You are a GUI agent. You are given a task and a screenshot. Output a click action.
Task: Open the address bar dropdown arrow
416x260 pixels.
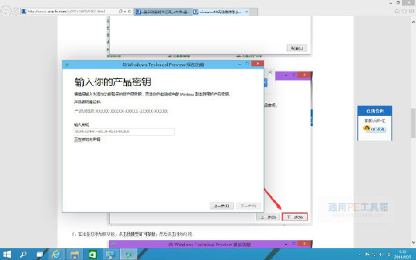point(125,12)
